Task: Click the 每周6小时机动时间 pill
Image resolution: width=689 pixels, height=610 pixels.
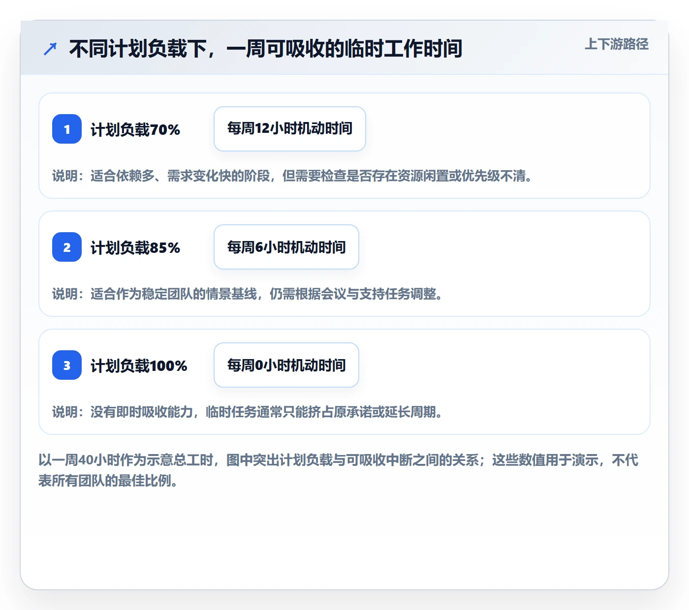Action: click(286, 247)
